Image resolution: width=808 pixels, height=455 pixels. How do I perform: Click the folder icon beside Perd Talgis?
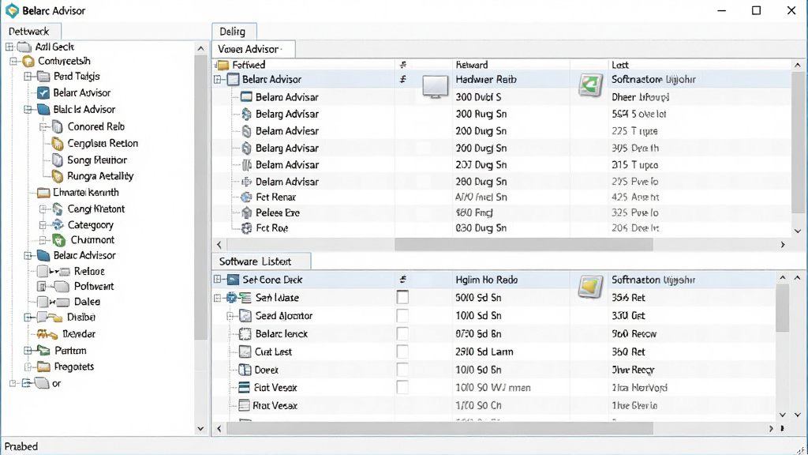43,77
